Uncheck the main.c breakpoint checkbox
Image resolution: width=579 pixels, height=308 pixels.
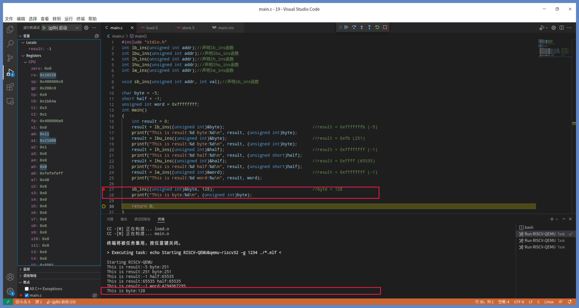[x=27, y=295]
